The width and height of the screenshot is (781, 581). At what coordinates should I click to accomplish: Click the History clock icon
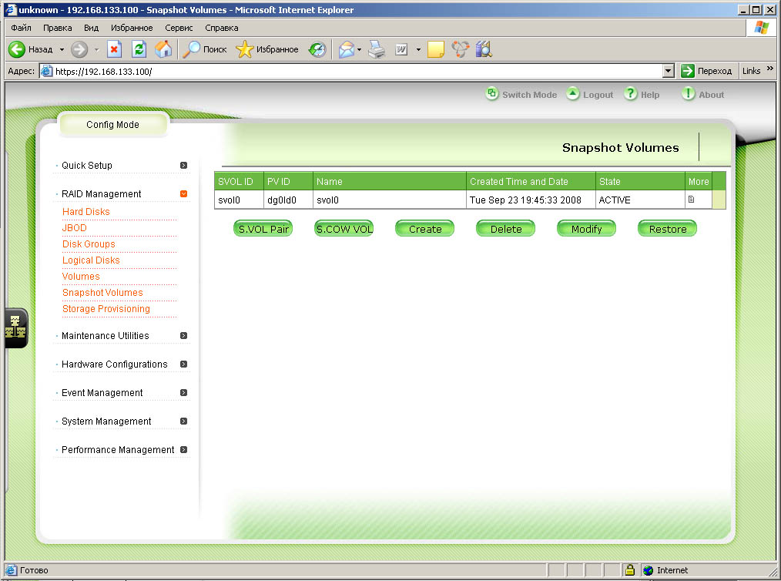tap(317, 49)
